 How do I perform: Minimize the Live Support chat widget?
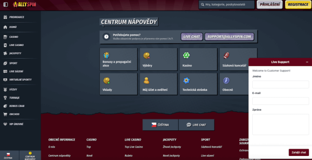[x=307, y=62]
